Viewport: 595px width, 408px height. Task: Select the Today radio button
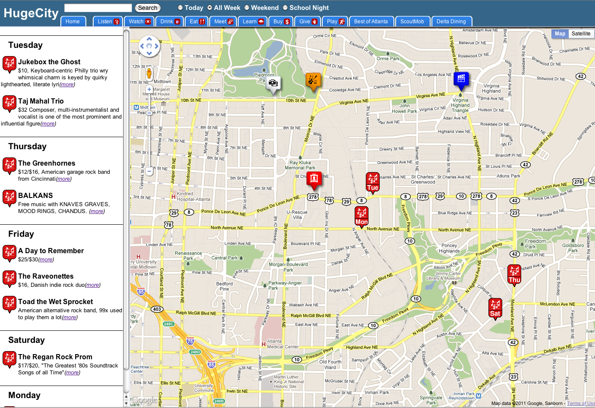180,8
